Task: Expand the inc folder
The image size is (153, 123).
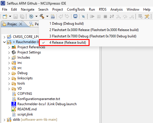Action: (x=9, y=63)
